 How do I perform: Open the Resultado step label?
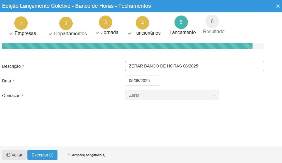(214, 31)
